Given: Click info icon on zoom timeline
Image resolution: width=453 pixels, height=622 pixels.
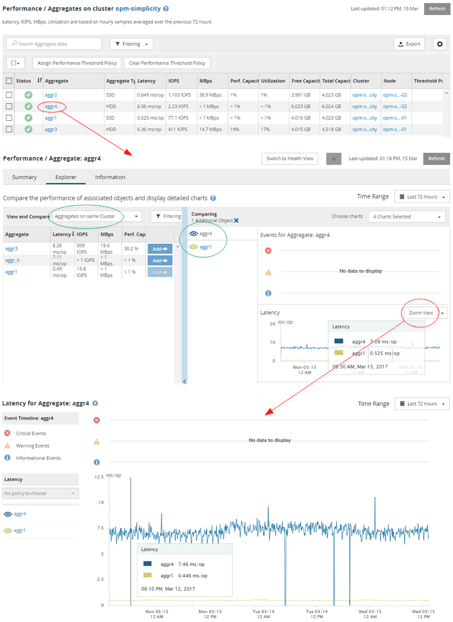Looking at the screenshot, I should 97,462.
